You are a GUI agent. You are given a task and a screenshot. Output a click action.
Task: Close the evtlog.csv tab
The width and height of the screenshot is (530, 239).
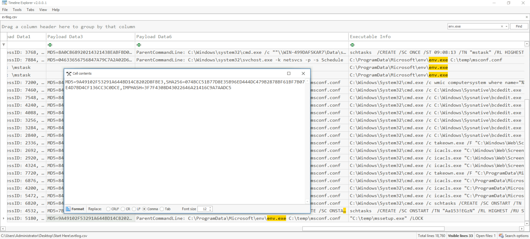pos(527,17)
